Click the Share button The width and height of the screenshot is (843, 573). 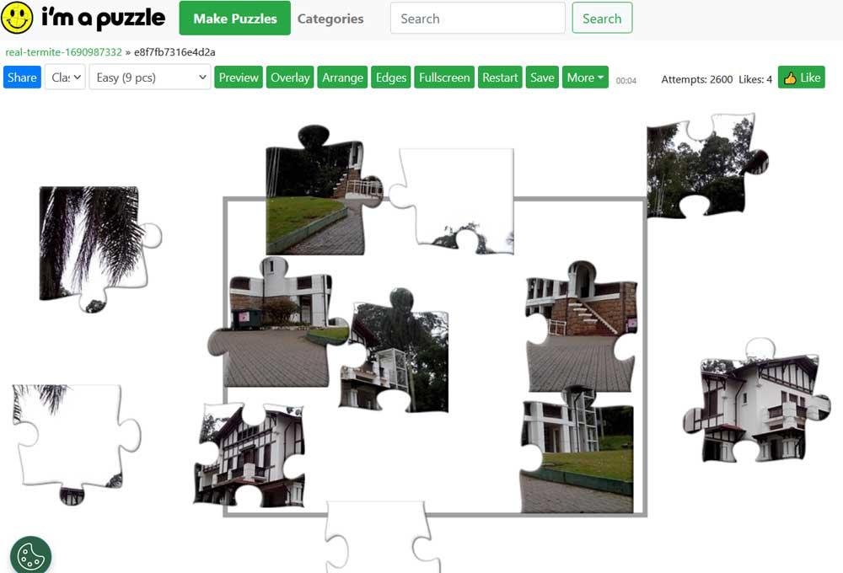tap(22, 78)
